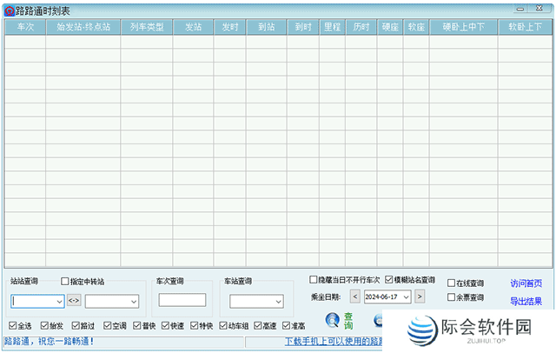Open the 访问首页 link
This screenshot has width=556, height=353.
click(x=526, y=283)
